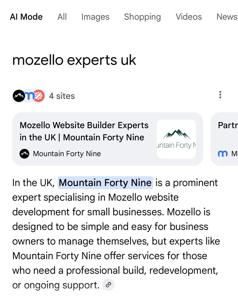Open the News tab

(227, 17)
